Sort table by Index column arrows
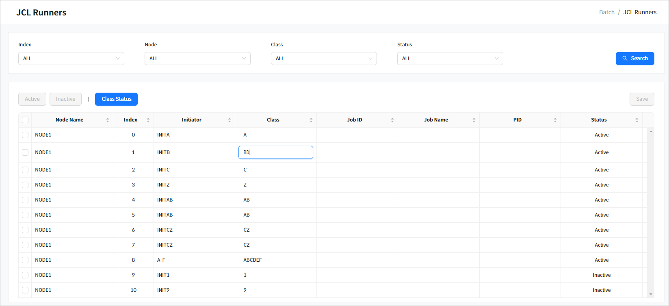The image size is (669, 306). click(x=148, y=120)
